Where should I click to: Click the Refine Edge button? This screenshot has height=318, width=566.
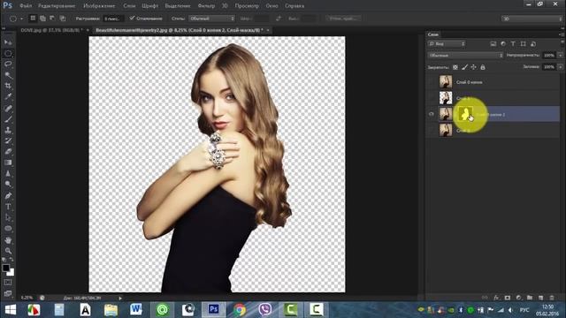tap(343, 18)
